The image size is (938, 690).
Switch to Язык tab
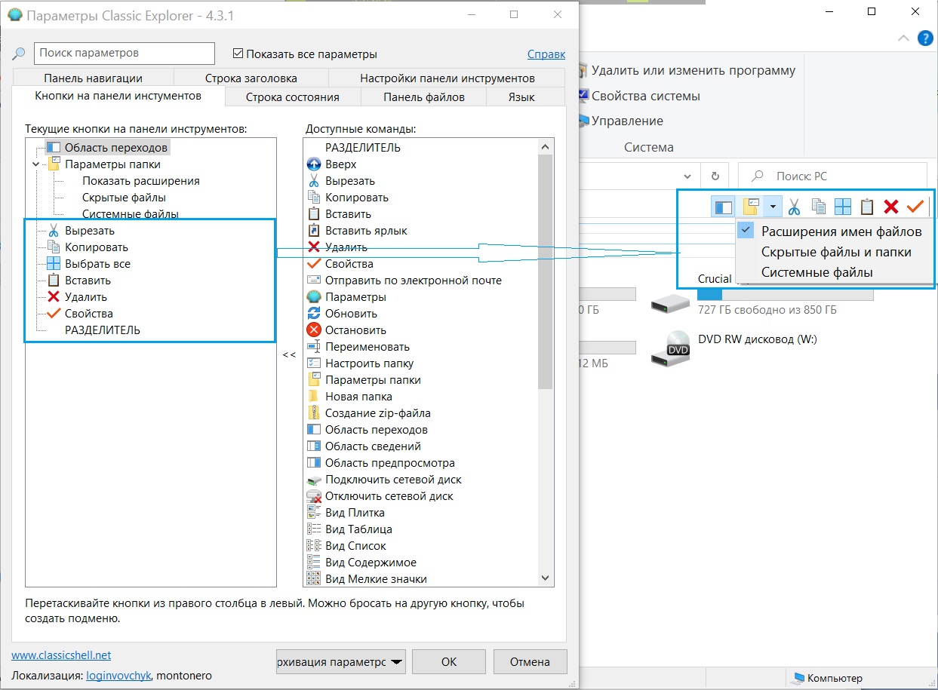click(521, 97)
